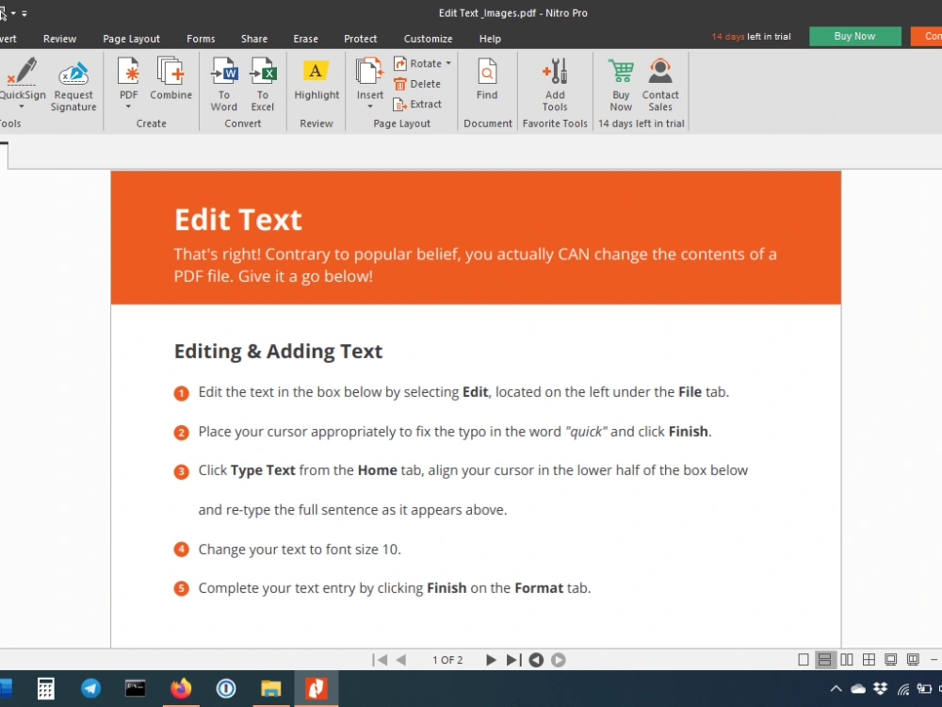Click the green Buy Now button
The width and height of the screenshot is (942, 707).
pos(855,36)
